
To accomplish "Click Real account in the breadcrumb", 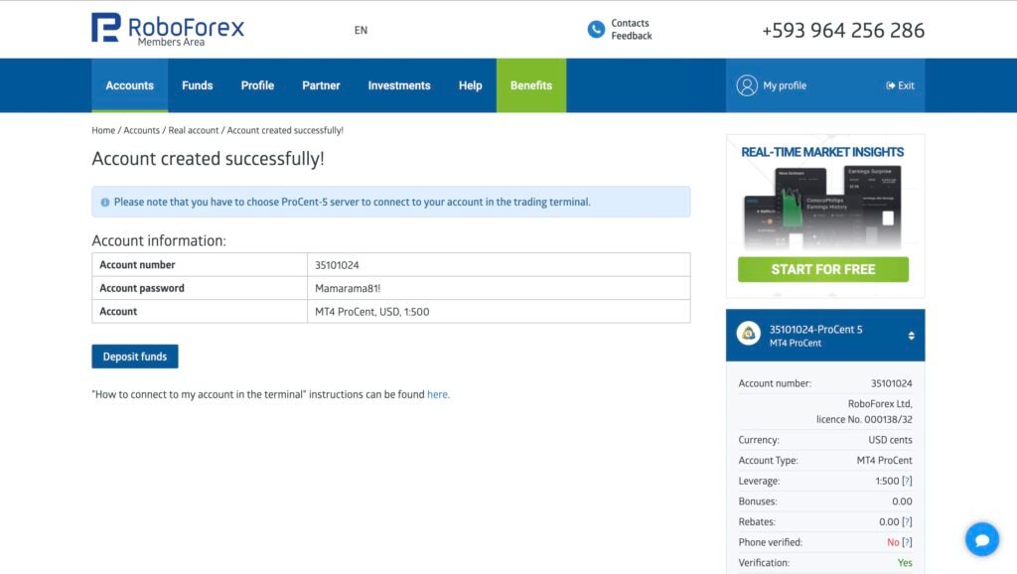I will 194,130.
